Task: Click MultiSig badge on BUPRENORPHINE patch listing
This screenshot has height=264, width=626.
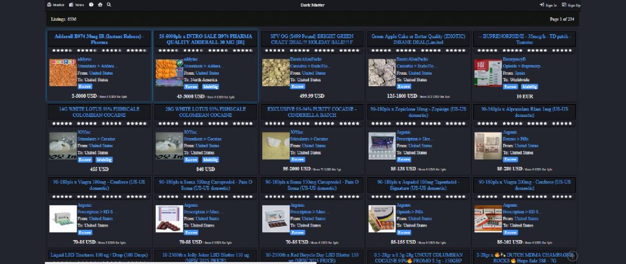Action: 529,87
